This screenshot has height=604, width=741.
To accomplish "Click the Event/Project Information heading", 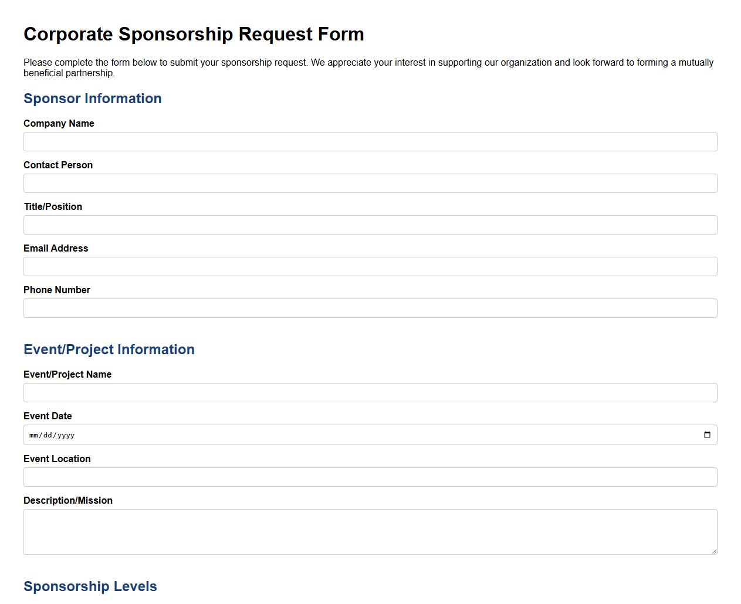I will (x=109, y=349).
